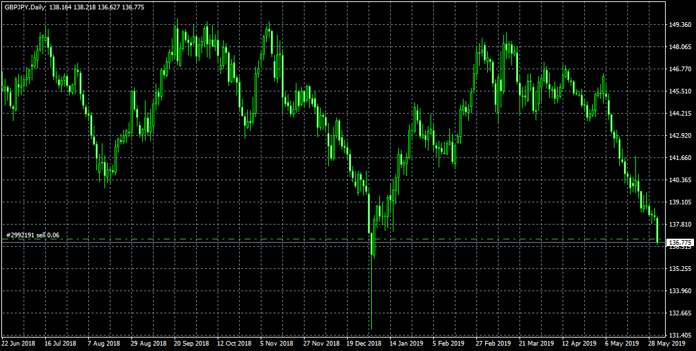
Task: Click the 149.360 price axis label
Action: tap(681, 25)
